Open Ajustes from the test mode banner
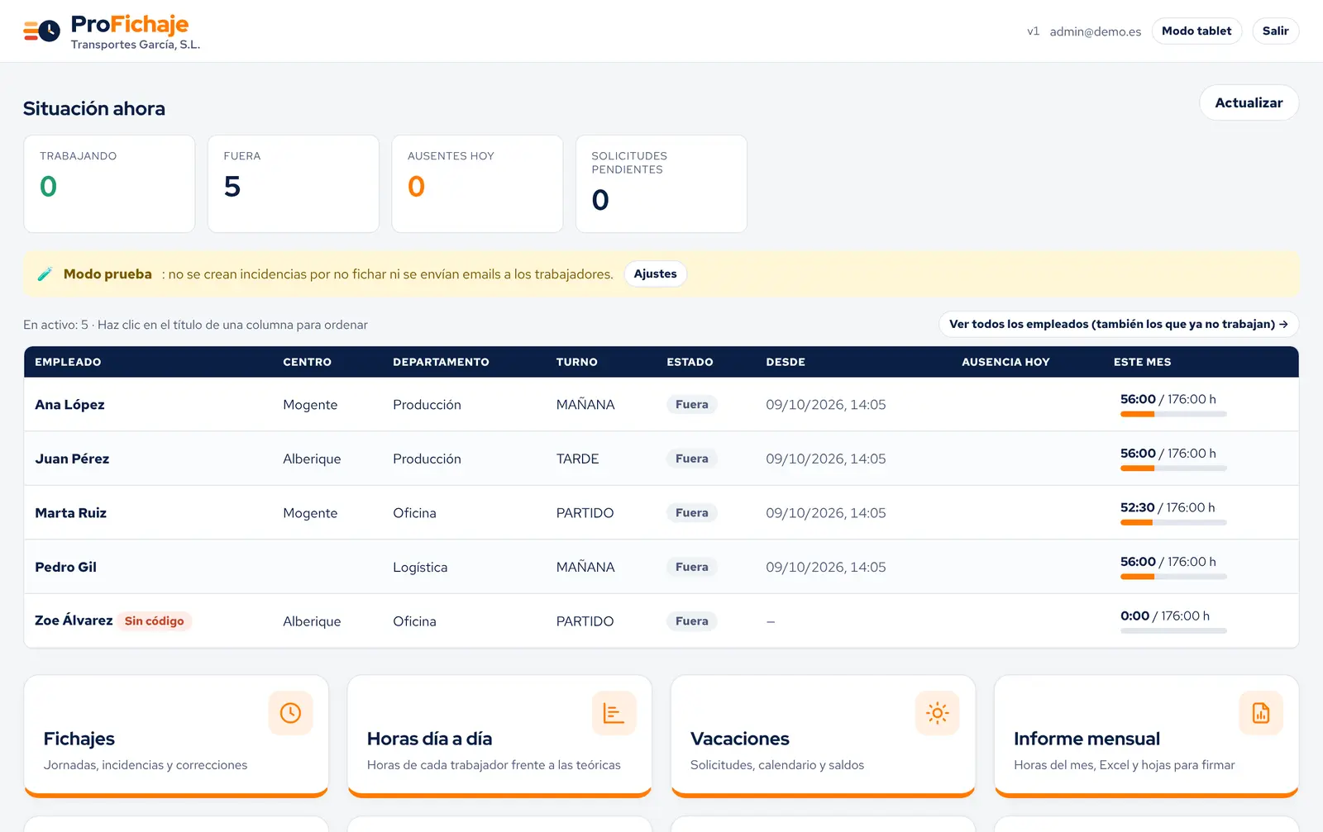This screenshot has height=832, width=1323. (x=655, y=274)
